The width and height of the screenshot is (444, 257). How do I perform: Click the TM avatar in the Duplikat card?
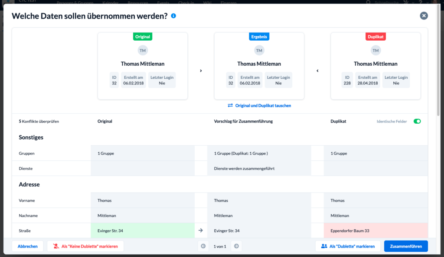[x=375, y=51]
